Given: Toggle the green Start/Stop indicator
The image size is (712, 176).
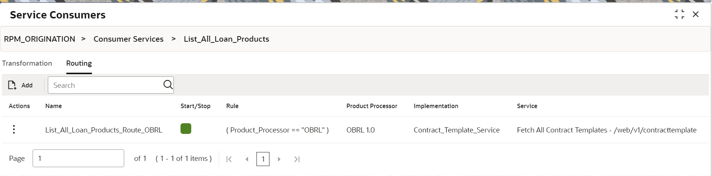Looking at the screenshot, I should tap(186, 129).
